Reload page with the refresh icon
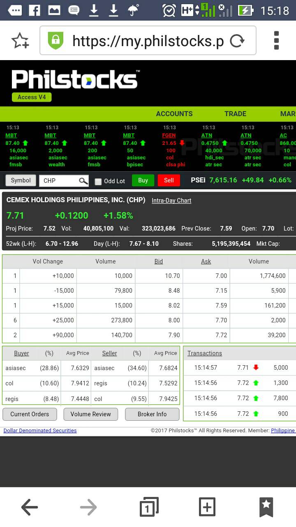Screen dimensions: 296x527 (237, 41)
